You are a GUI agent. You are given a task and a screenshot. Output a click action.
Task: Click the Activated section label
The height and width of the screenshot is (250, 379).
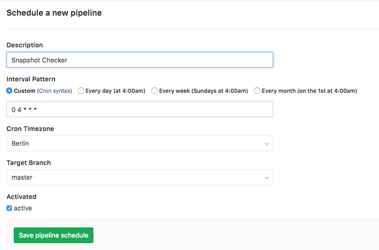[21, 197]
